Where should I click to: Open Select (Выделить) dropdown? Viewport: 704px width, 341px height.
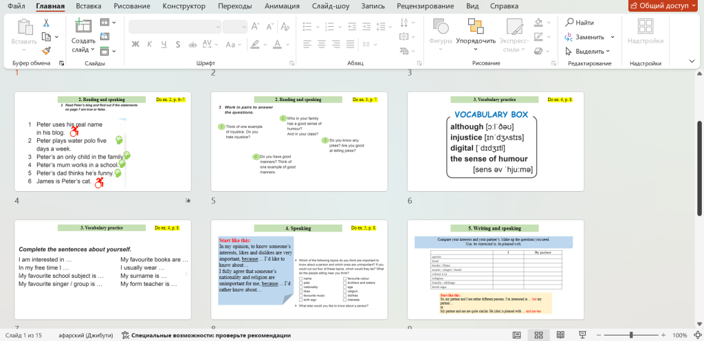pos(587,51)
